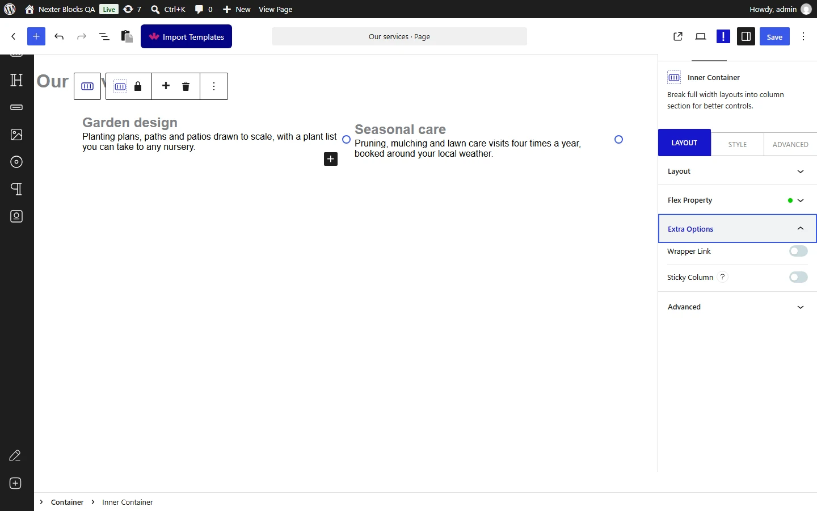817x511 pixels.
Task: Click the add-box icon at sidebar bottom
Action: [15, 483]
